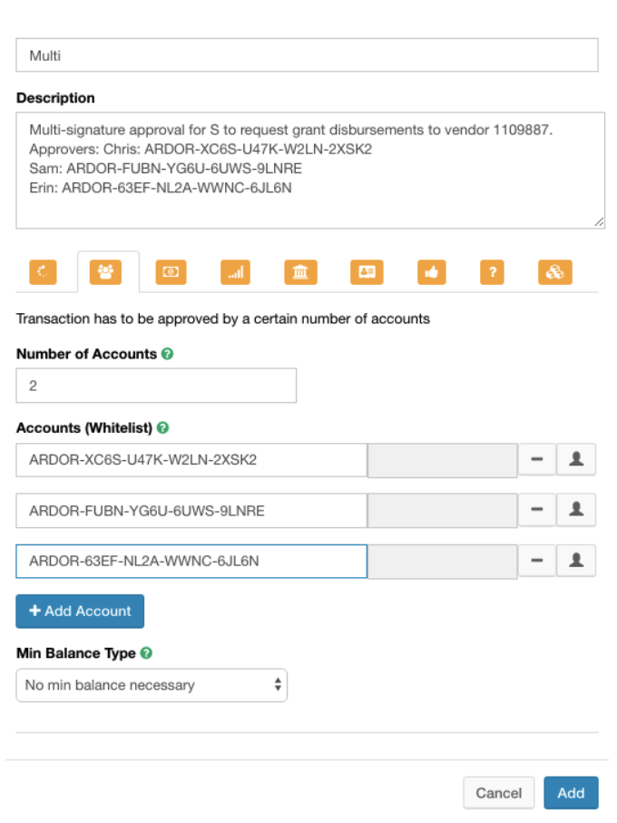Open the Min Balance Type dropdown
This screenshot has height=823, width=617.
pyautogui.click(x=152, y=685)
